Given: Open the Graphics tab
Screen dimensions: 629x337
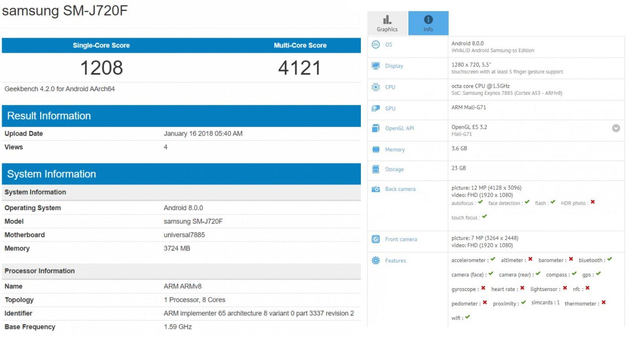Looking at the screenshot, I should point(387,23).
